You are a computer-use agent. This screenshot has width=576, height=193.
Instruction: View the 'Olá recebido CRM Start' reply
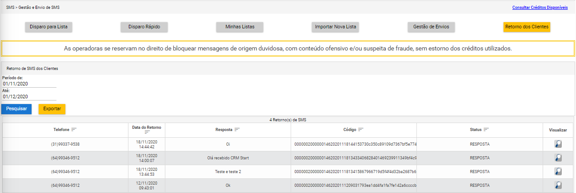point(558,158)
